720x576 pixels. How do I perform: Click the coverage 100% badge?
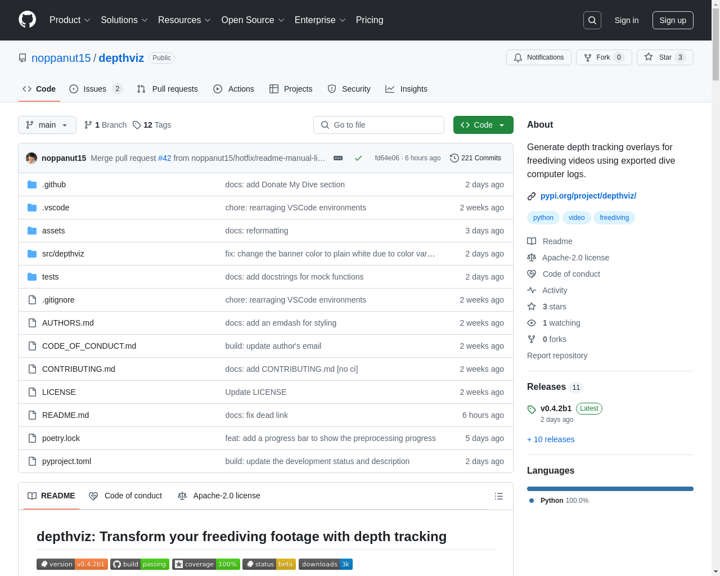click(x=206, y=564)
